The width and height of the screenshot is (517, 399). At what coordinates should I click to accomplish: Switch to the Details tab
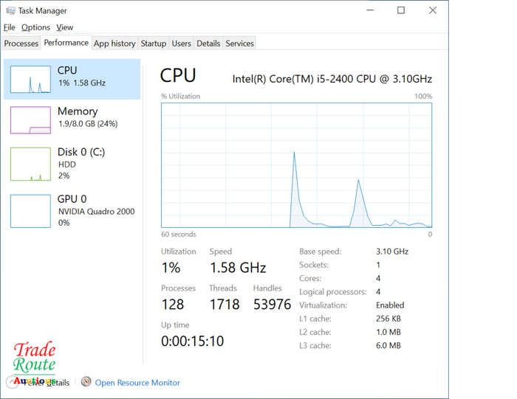[x=208, y=44]
